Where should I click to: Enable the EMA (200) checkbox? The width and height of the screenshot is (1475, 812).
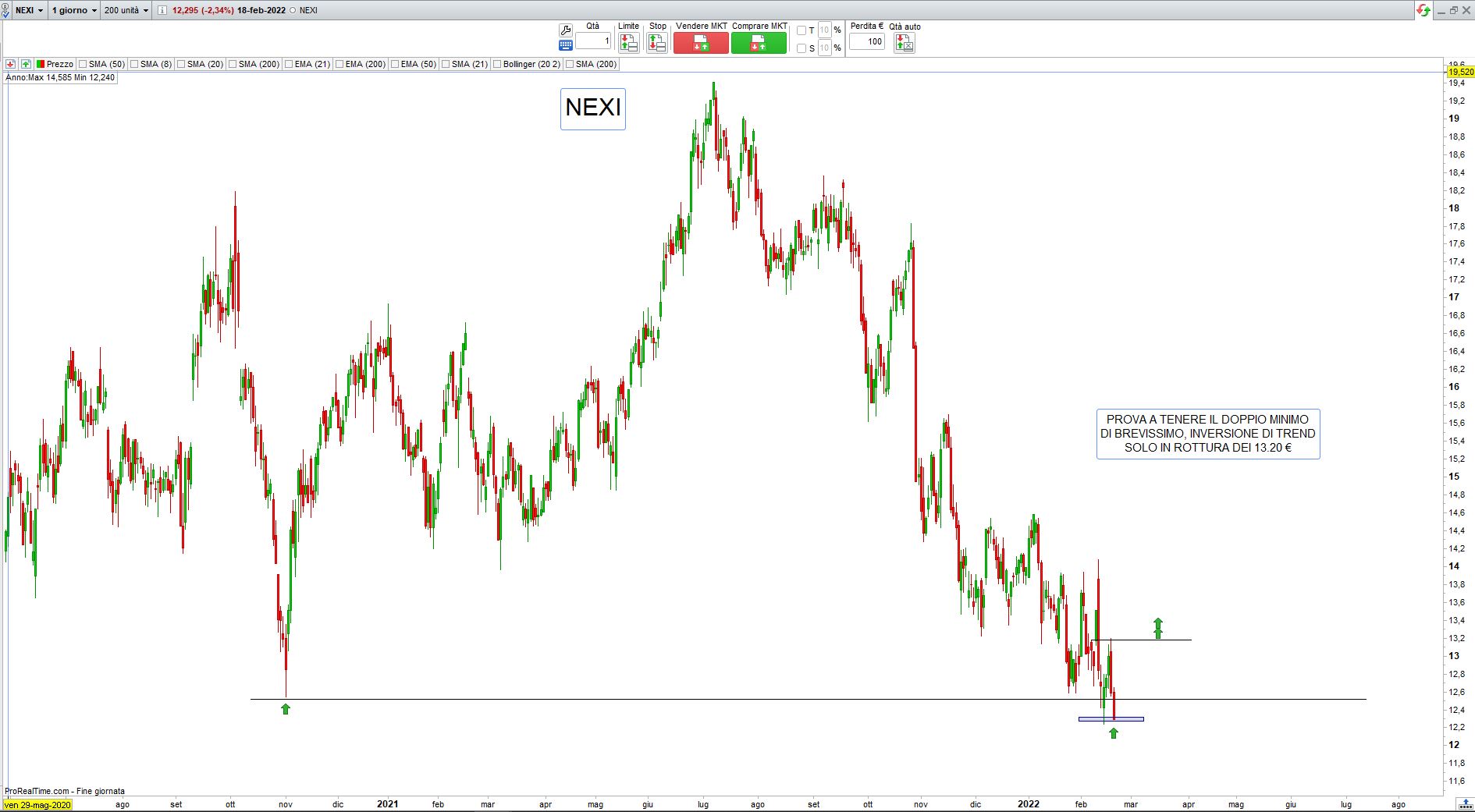point(339,64)
